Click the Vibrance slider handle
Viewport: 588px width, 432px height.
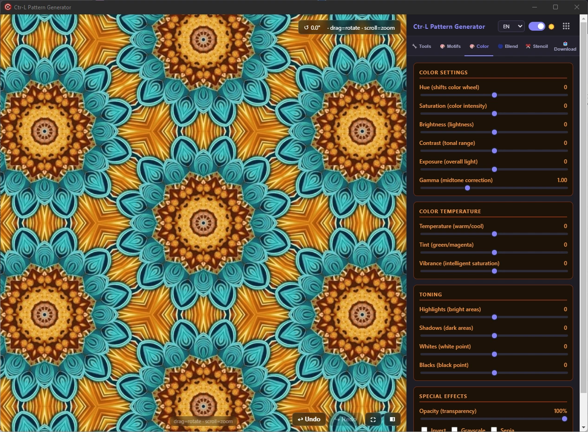pyautogui.click(x=494, y=271)
